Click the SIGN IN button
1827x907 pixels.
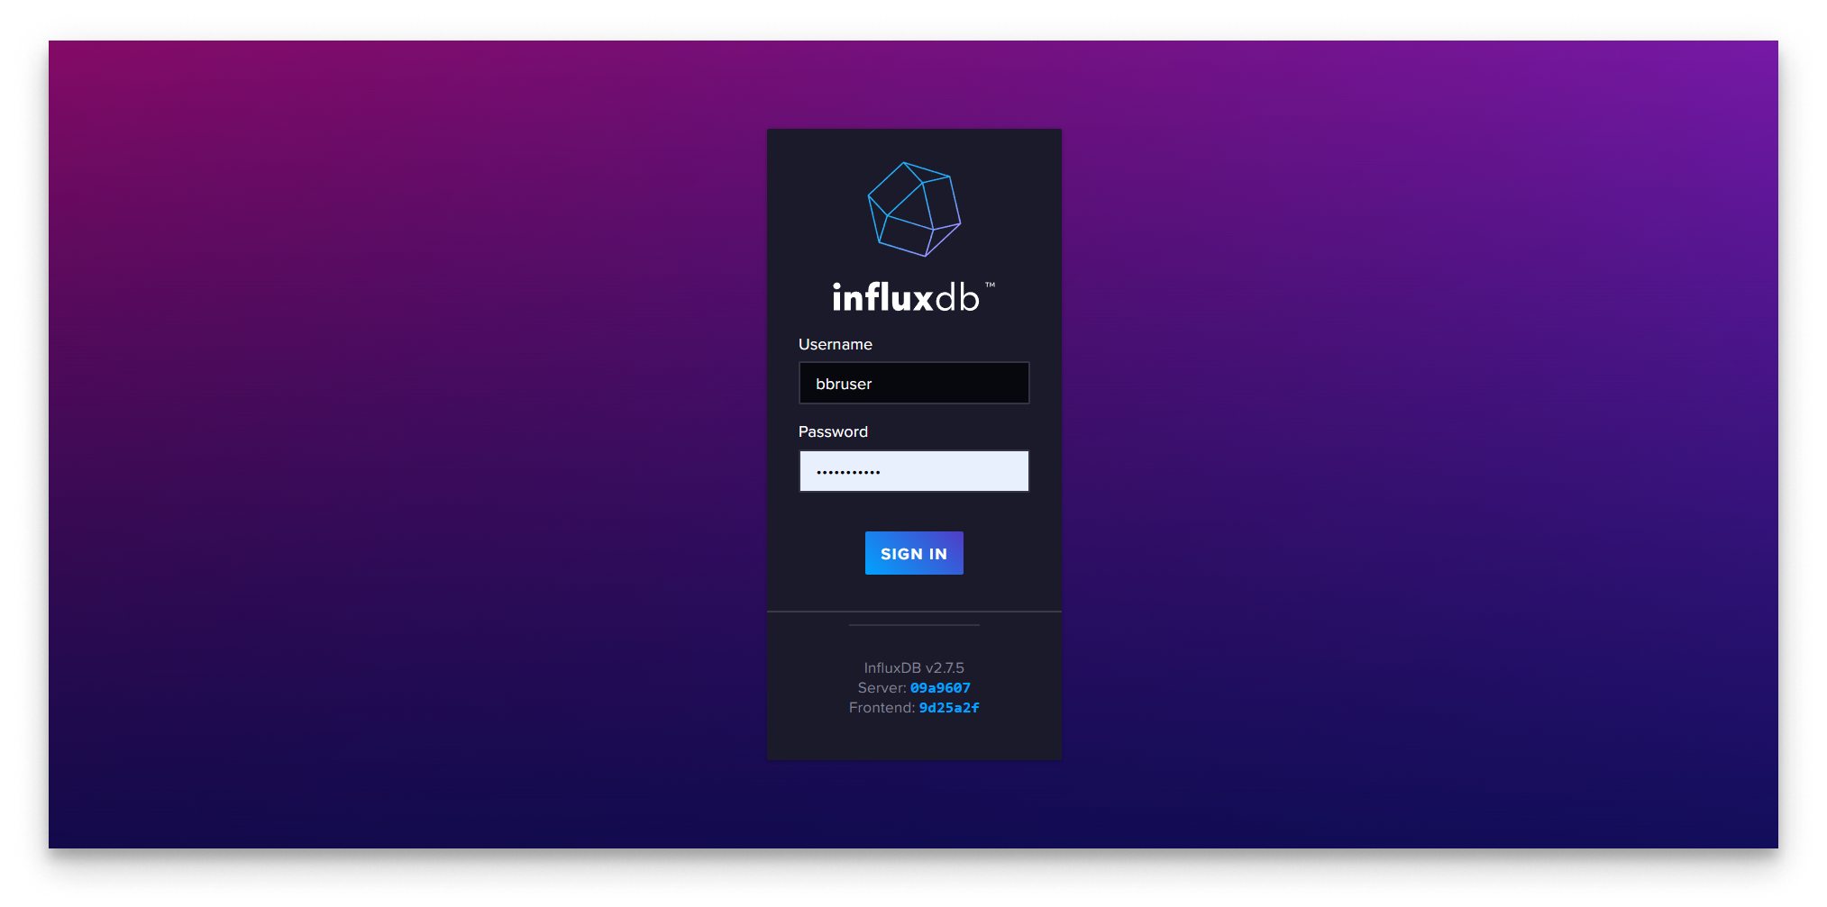tap(913, 552)
